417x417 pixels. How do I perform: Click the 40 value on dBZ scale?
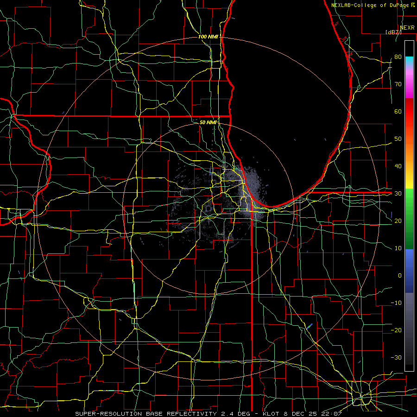(398, 166)
